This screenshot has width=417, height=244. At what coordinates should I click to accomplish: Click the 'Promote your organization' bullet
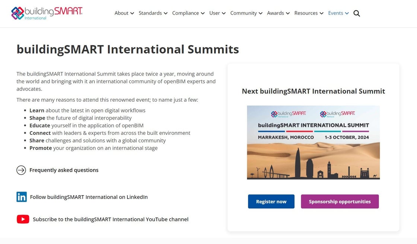(93, 148)
